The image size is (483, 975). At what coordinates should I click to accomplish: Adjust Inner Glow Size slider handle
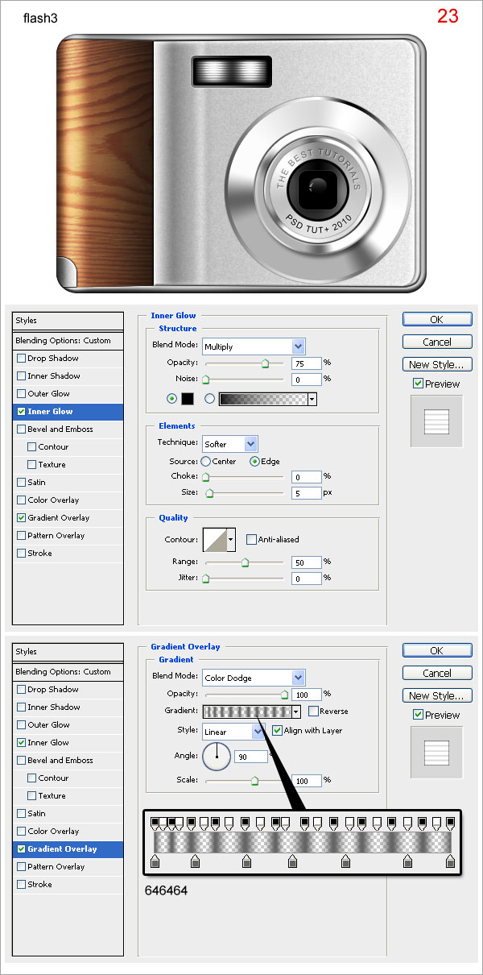(x=209, y=492)
